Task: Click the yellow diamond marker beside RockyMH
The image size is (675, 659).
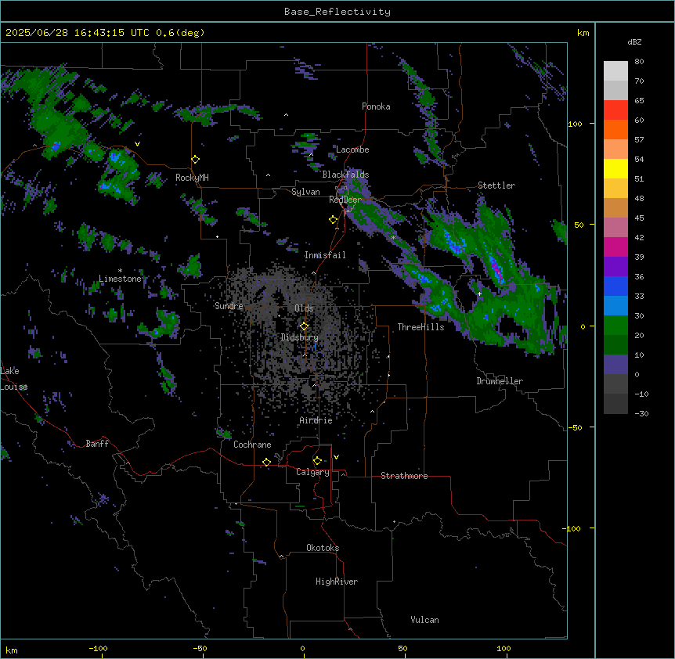Action: tap(196, 160)
